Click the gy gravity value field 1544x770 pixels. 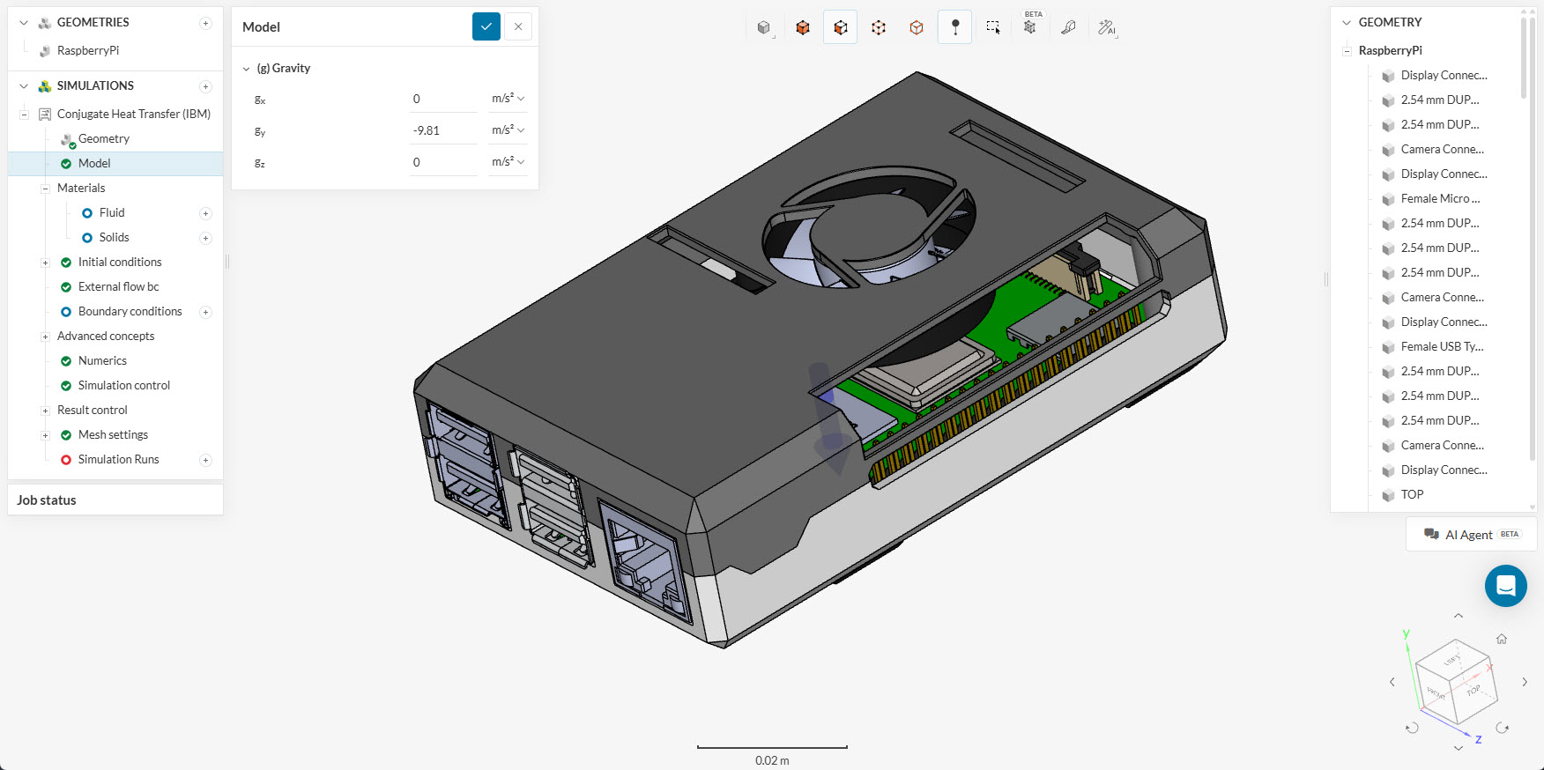pos(443,130)
